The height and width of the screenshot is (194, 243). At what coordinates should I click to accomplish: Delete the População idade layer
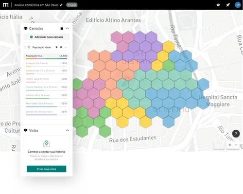pyautogui.click(x=56, y=47)
